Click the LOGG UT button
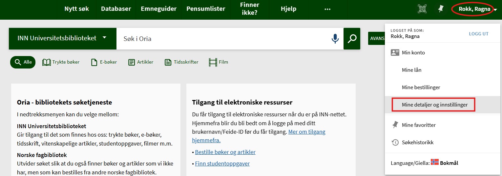Screen dimensions: 502x176 pyautogui.click(x=479, y=34)
